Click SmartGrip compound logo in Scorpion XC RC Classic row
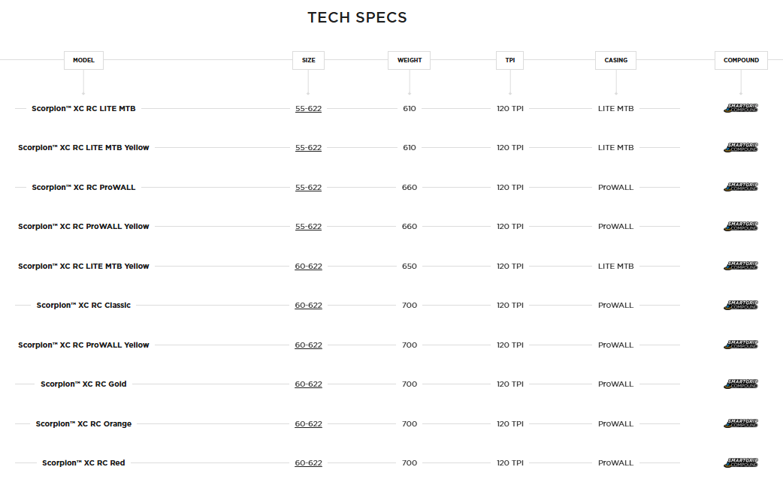783x479 pixels. tap(741, 306)
